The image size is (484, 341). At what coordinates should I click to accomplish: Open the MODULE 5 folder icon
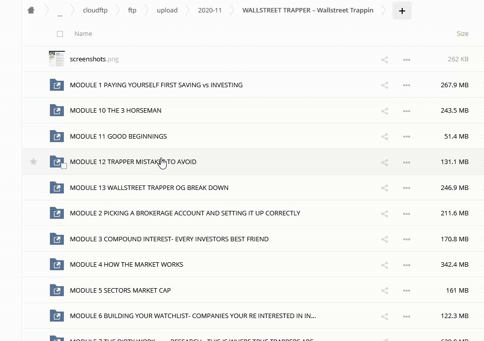click(x=57, y=291)
